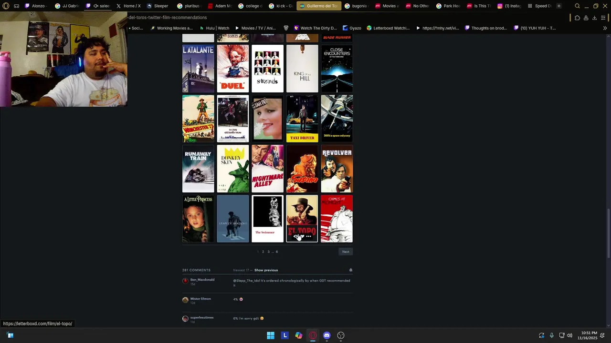Switch to the Alonzo tab
Image resolution: width=611 pixels, height=343 pixels.
pos(36,6)
